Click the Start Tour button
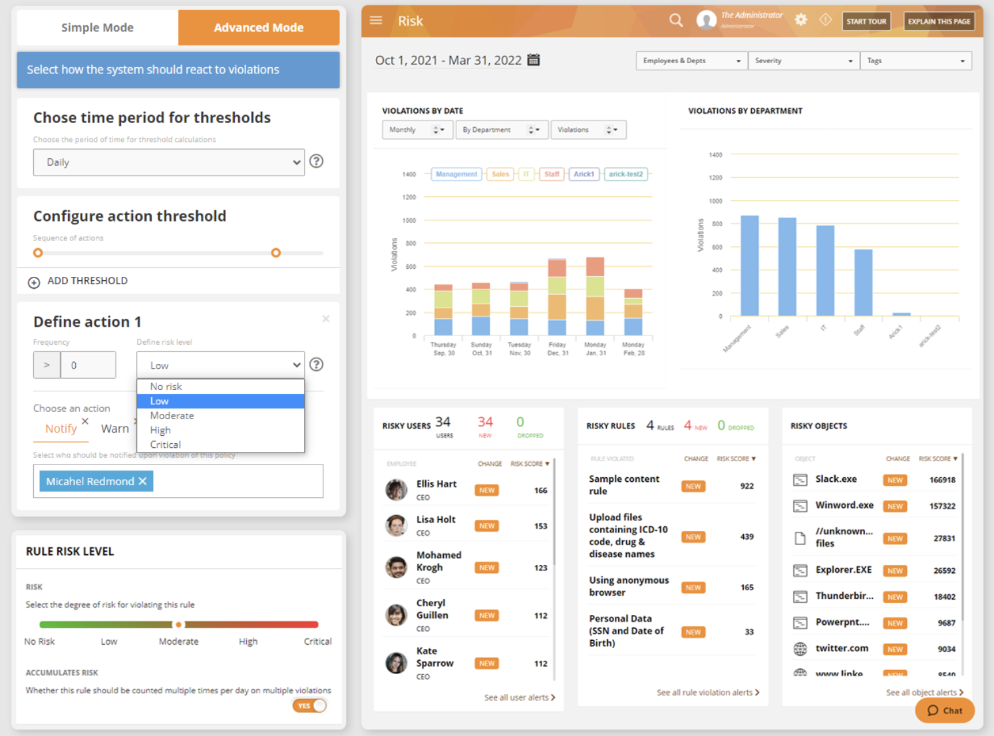Viewport: 994px width, 736px height. [866, 21]
